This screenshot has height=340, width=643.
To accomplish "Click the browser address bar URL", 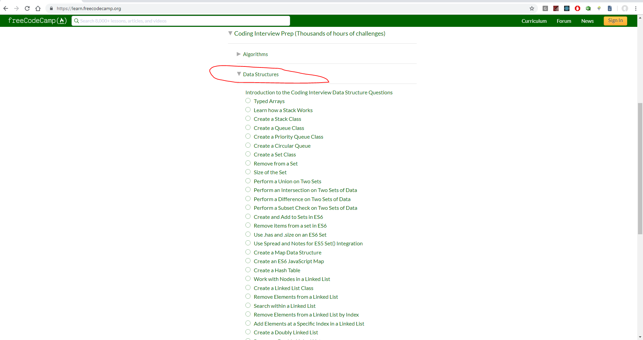I will tap(89, 8).
